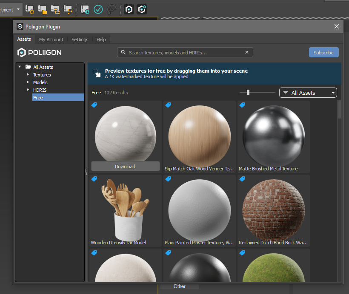Image resolution: width=349 pixels, height=294 pixels.
Task: Click the thumbnail size slider handle
Action: point(248,92)
